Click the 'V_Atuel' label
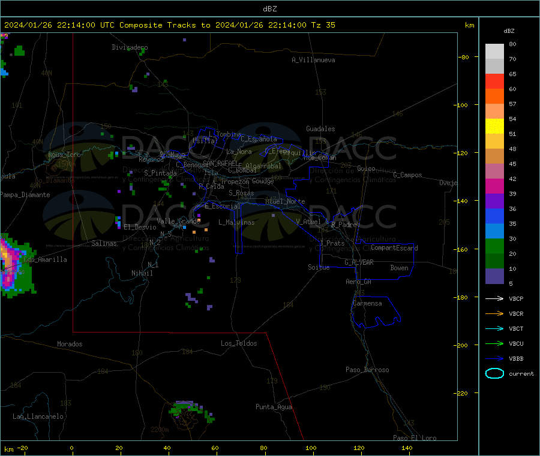Viewport: 540px width, 456px height. pos(308,222)
